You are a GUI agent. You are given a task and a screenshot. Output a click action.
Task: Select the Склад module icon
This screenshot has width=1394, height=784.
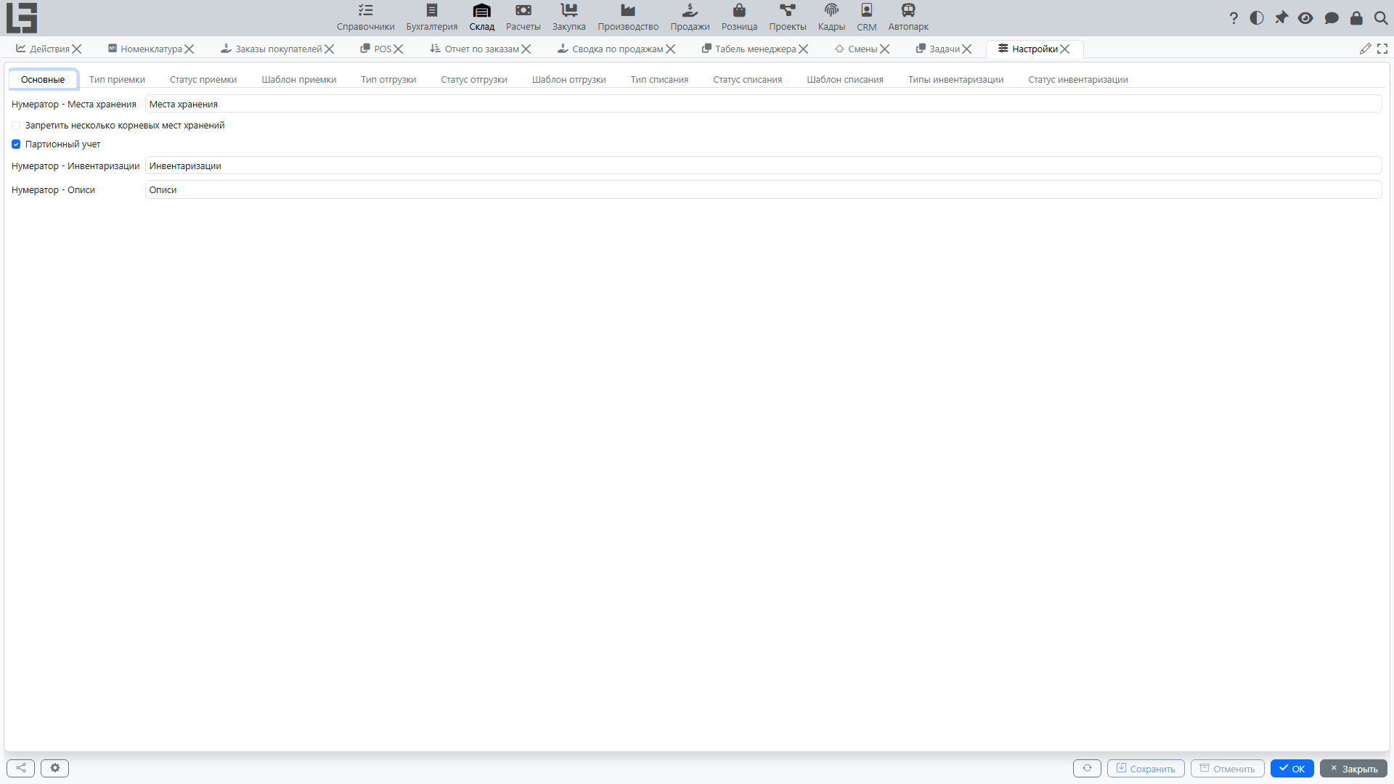point(481,11)
